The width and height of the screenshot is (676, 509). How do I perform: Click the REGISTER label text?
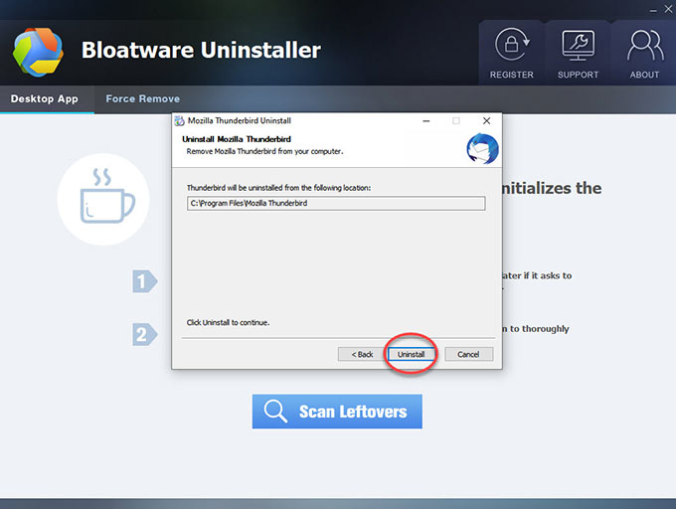[x=512, y=75]
